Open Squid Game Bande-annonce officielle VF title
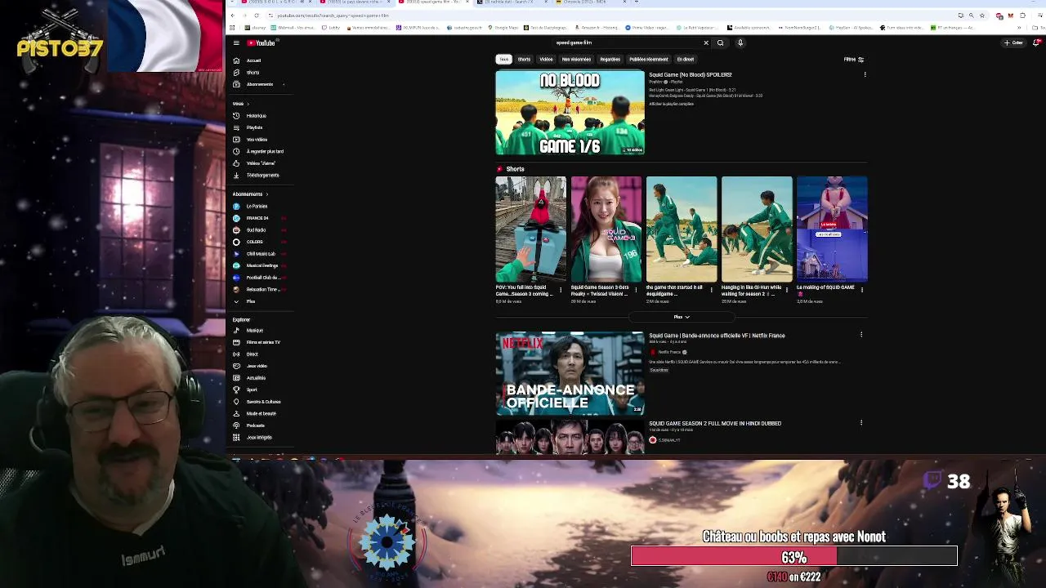 [717, 335]
